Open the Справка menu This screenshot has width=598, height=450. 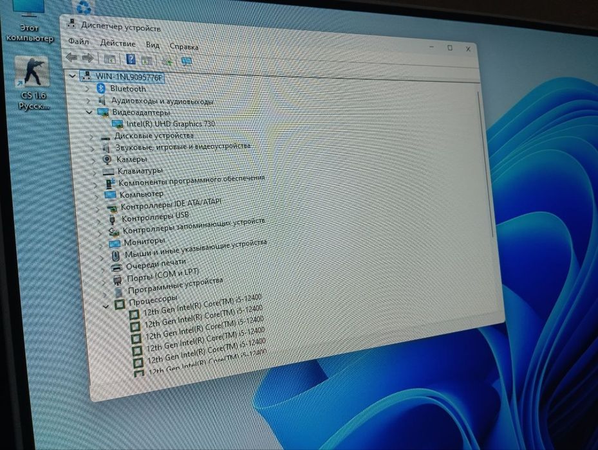click(x=184, y=46)
